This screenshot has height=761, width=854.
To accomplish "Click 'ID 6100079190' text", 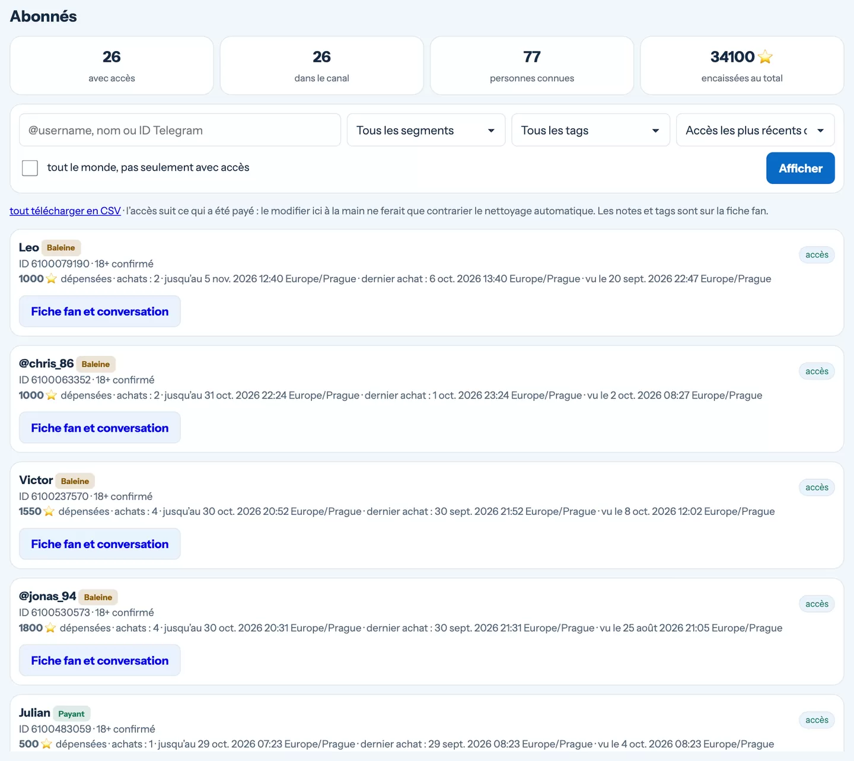I will (x=54, y=263).
